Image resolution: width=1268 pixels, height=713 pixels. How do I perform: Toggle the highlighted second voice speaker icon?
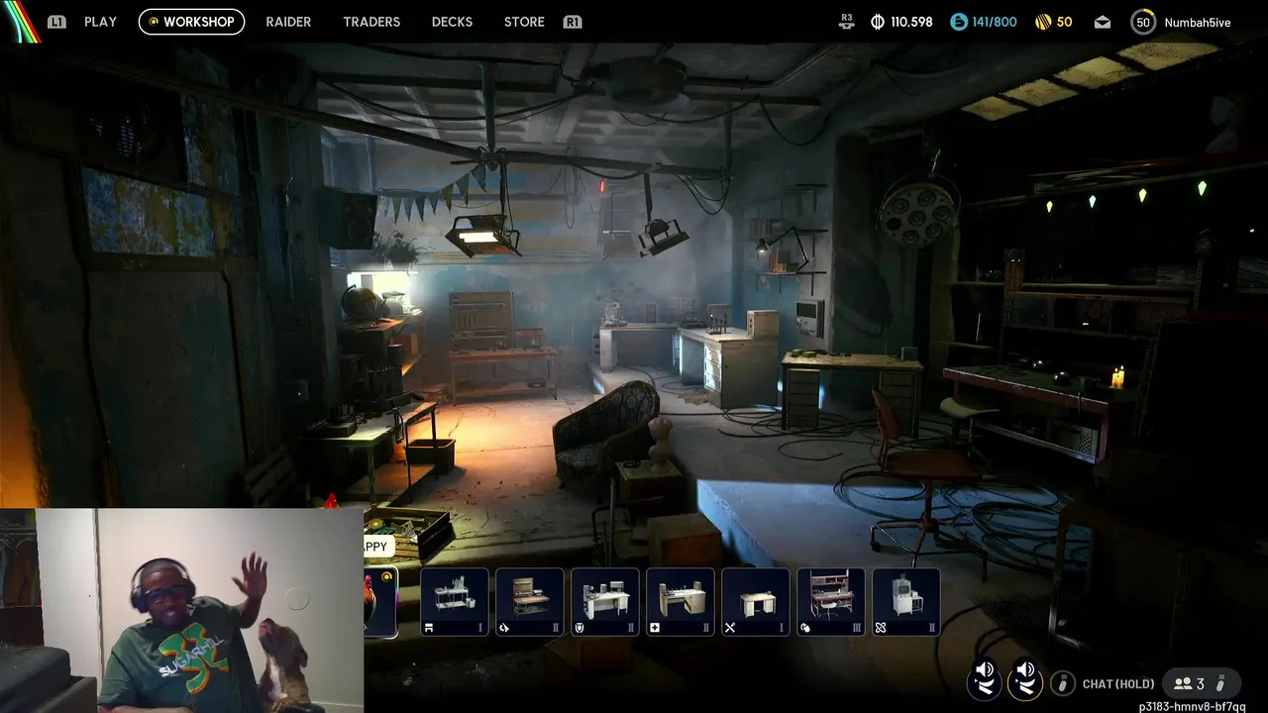pos(1025,679)
